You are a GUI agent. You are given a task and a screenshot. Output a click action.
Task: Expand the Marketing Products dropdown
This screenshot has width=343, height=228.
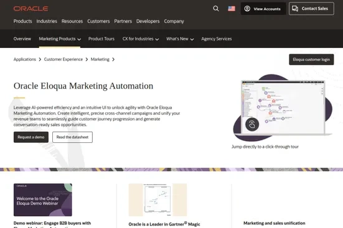[60, 39]
